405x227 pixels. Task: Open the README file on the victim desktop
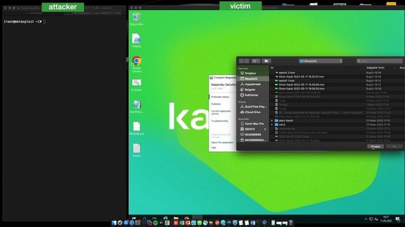pos(137,128)
